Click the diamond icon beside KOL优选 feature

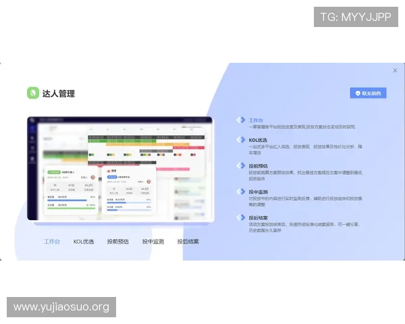pos(241,140)
